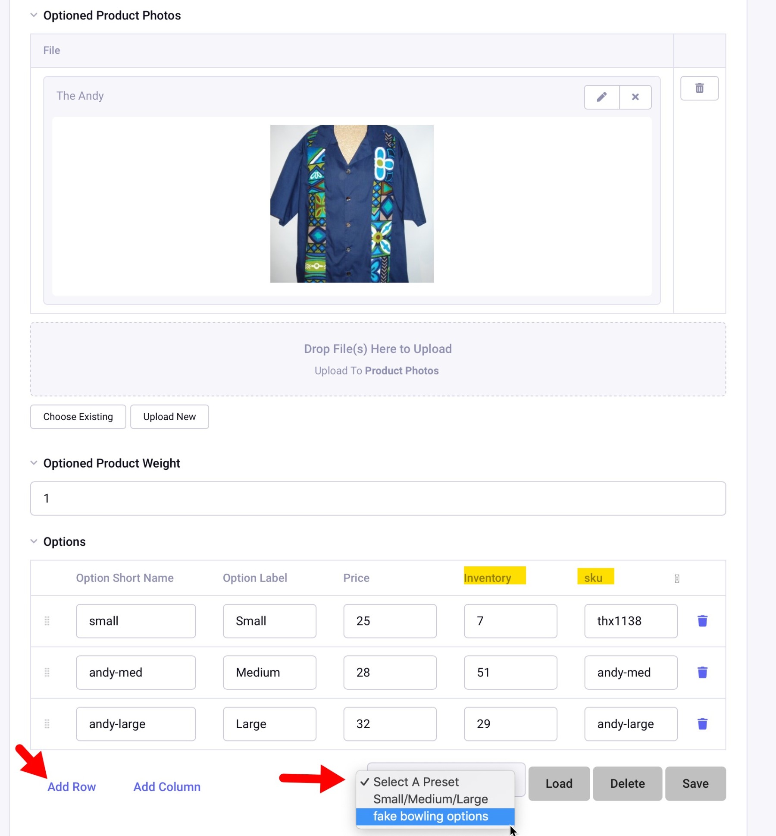Click the Choose Existing button
776x836 pixels.
[x=78, y=417]
